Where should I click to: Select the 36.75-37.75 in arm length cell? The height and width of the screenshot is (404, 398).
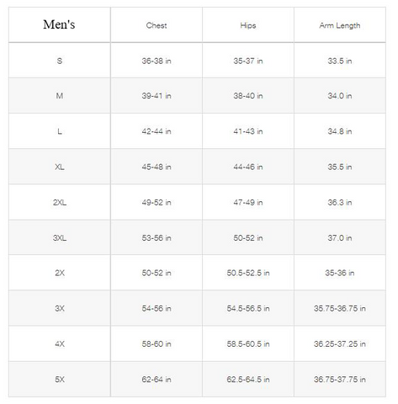tap(340, 380)
